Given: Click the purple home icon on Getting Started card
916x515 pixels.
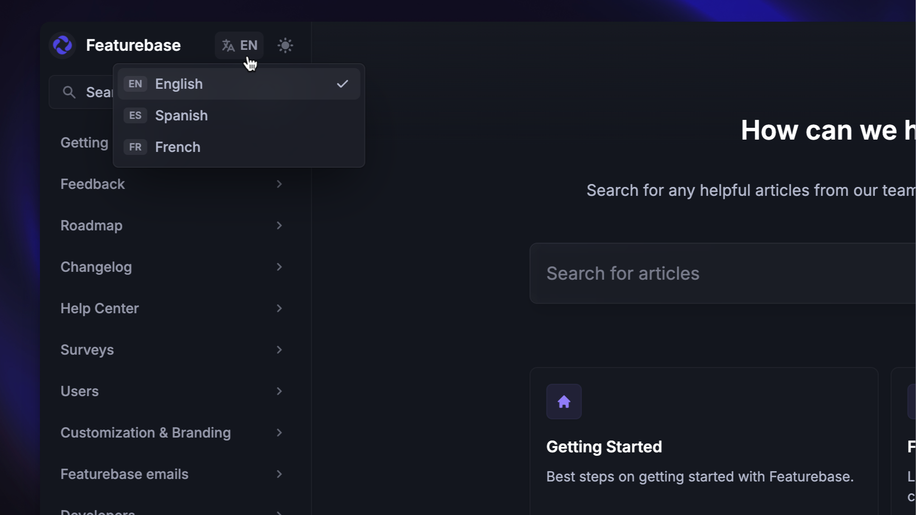Looking at the screenshot, I should [564, 402].
